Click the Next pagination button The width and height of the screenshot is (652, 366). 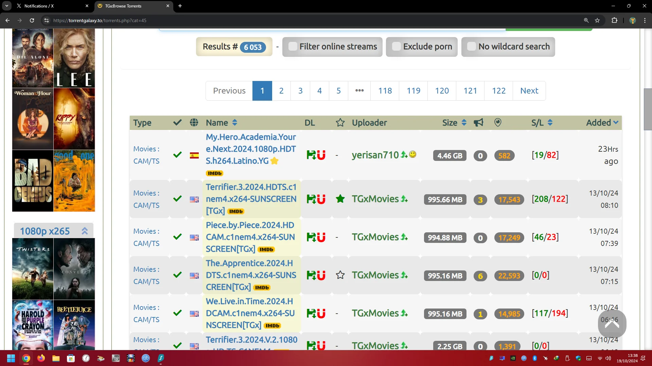coord(529,91)
